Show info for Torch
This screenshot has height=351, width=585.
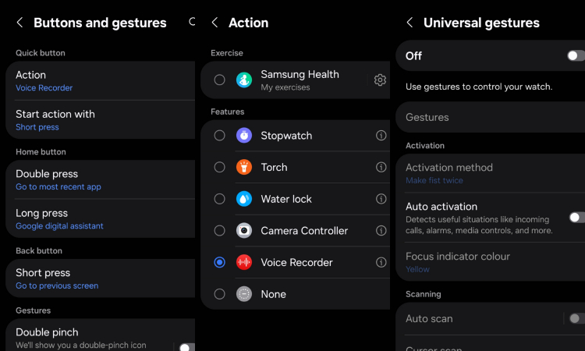381,167
